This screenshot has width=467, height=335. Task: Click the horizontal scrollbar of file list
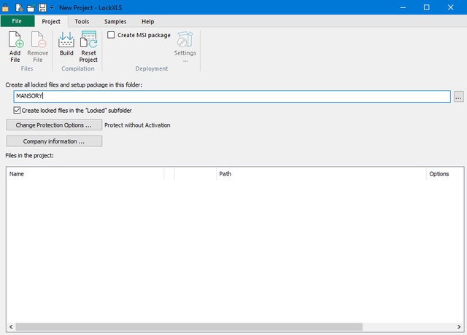click(x=219, y=326)
